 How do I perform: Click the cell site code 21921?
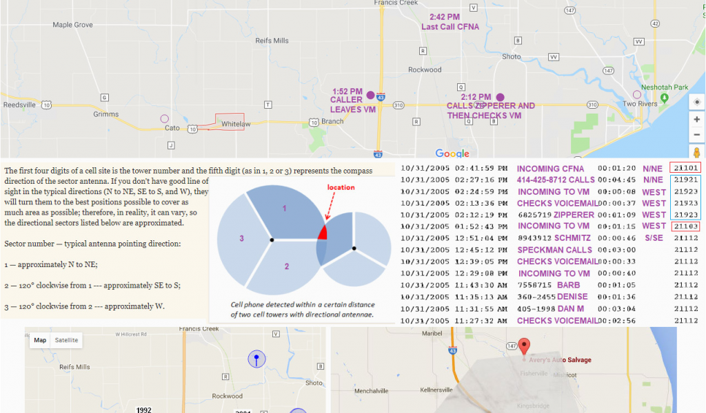686,180
